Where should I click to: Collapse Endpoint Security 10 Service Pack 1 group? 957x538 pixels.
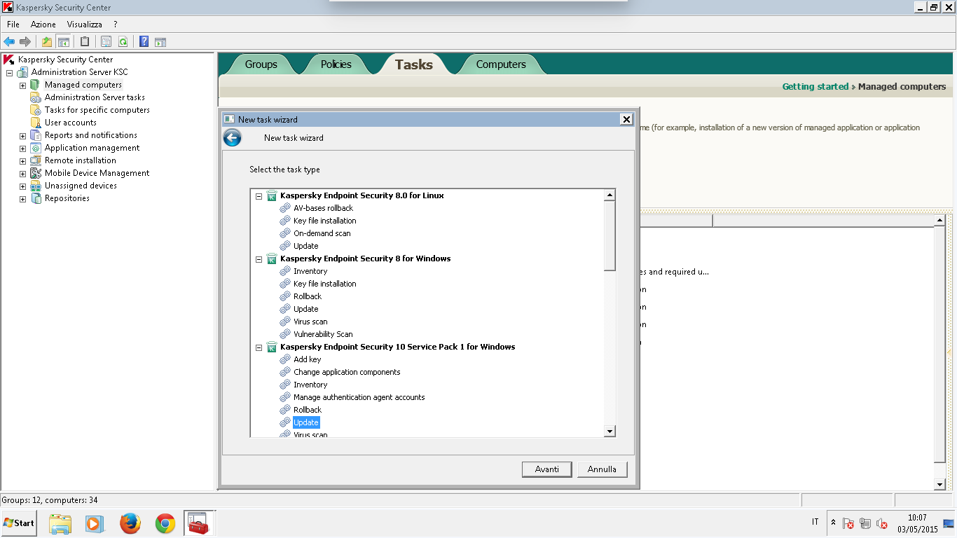[259, 347]
